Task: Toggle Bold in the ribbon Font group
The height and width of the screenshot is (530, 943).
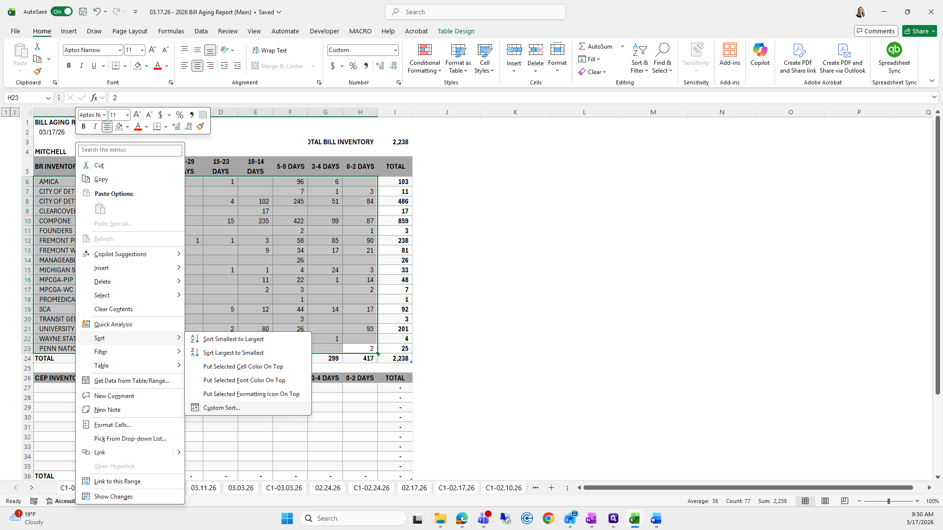Action: click(69, 66)
